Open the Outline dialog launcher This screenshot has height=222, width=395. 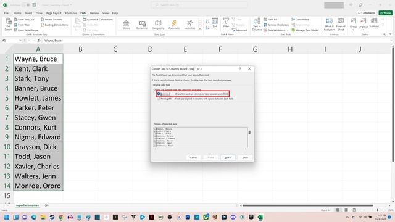coord(385,35)
